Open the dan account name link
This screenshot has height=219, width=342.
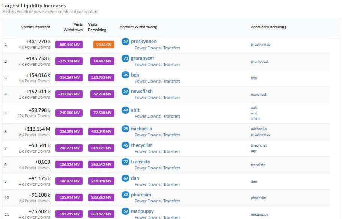135,178
